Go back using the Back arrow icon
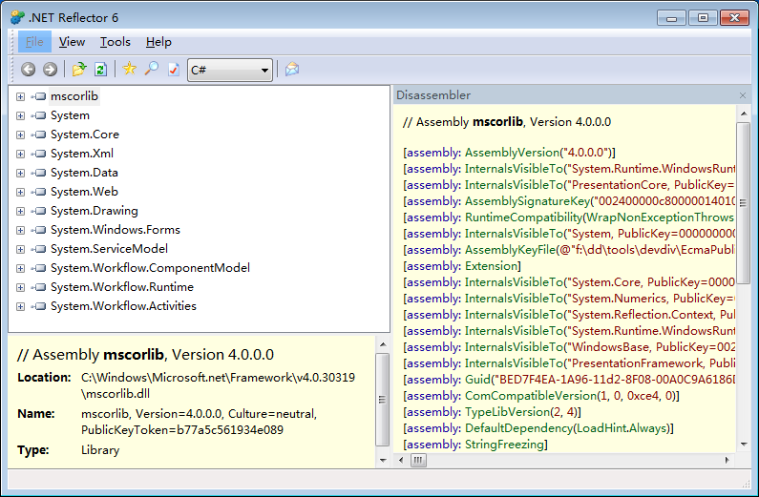The height and width of the screenshot is (497, 759). coord(28,70)
